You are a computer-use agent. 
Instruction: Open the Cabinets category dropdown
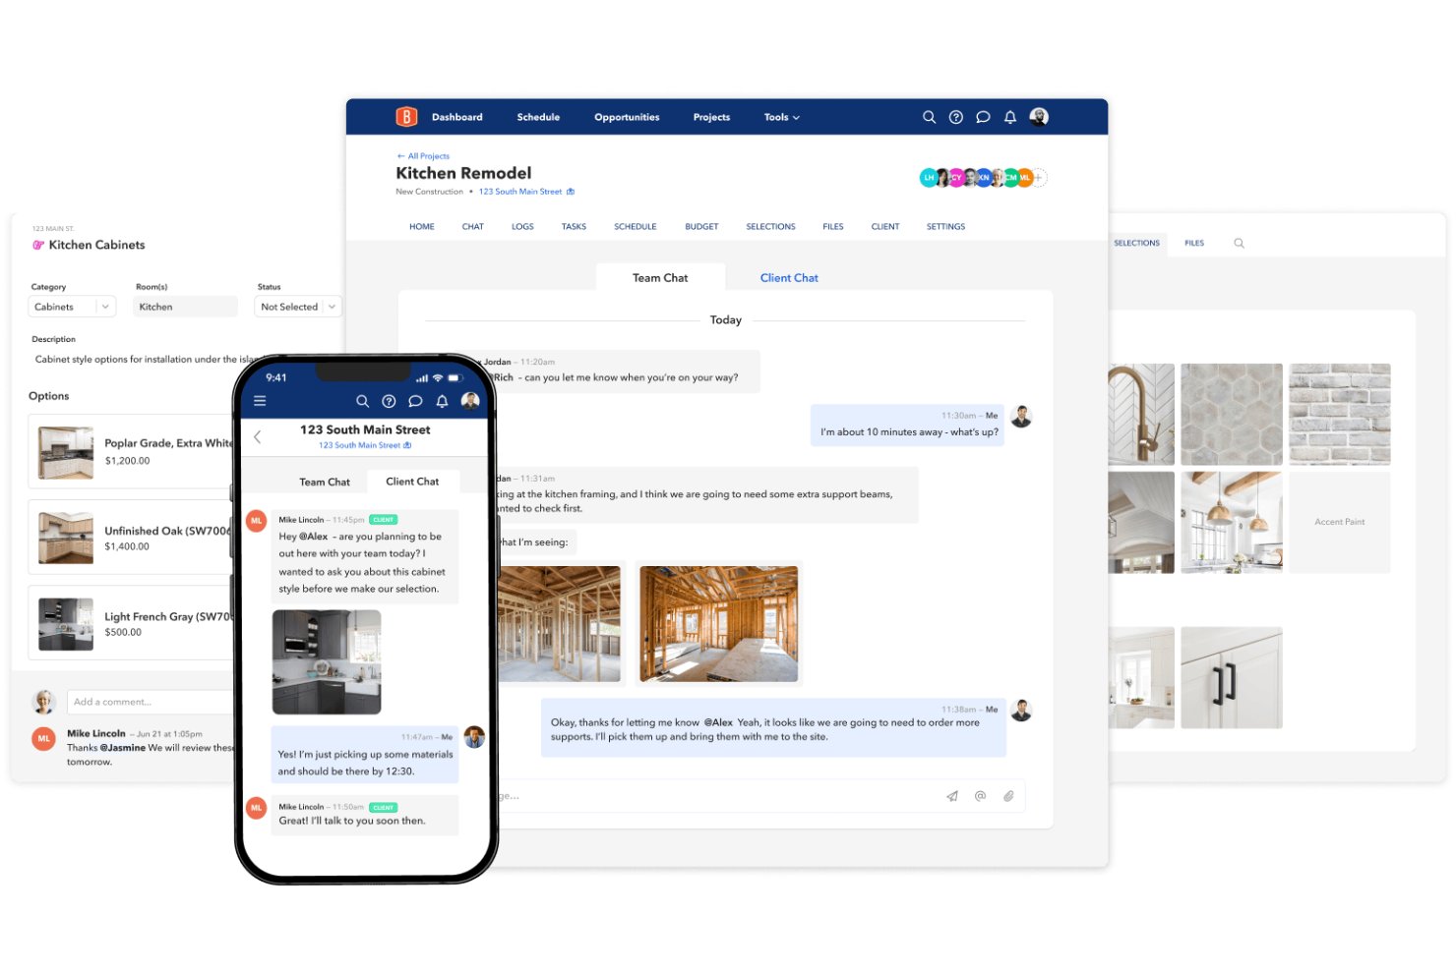click(x=73, y=307)
